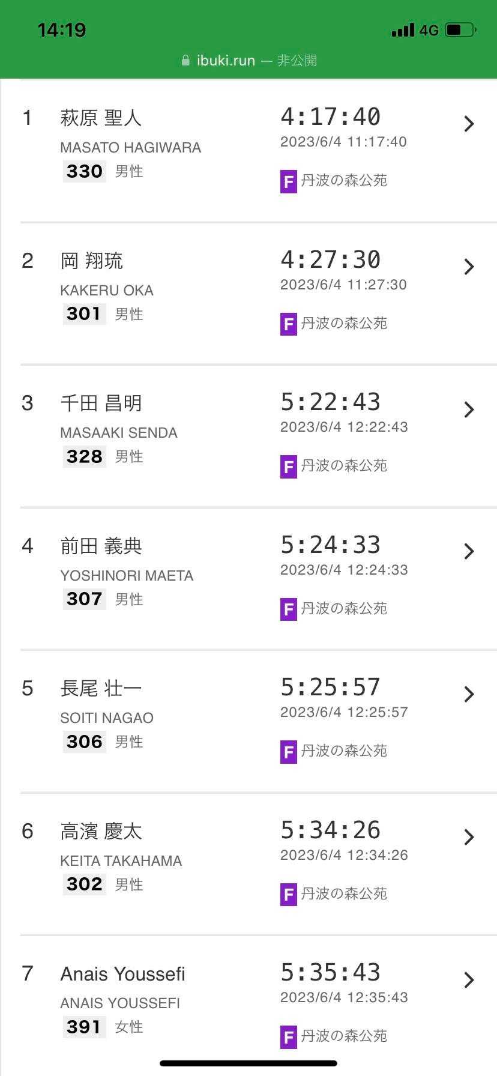
Task: Tap the purple F checkpoint icon for Masaaki Senda
Action: 288,467
